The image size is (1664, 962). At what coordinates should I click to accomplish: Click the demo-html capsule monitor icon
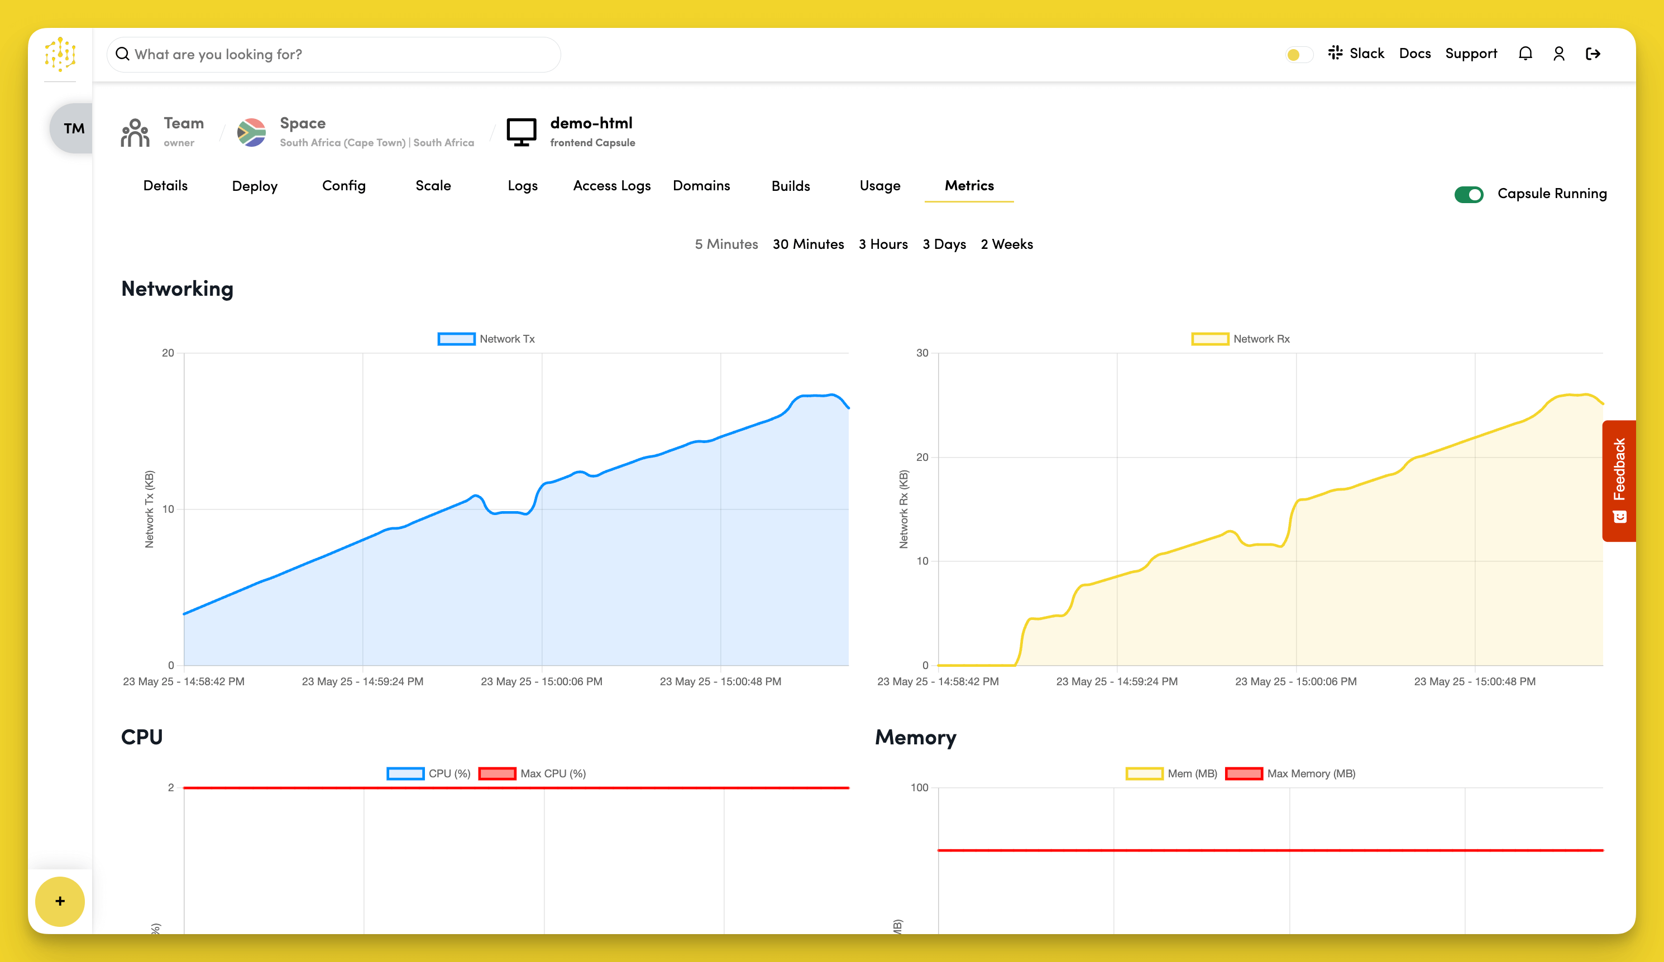[x=522, y=131]
